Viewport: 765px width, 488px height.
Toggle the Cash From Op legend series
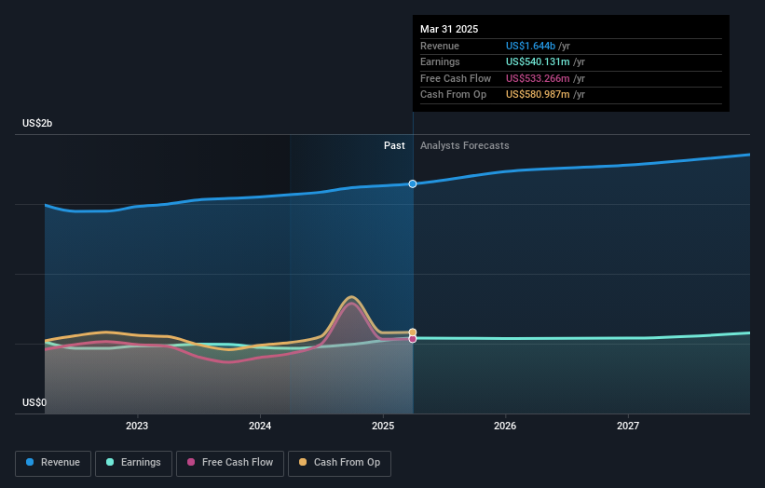(x=339, y=463)
